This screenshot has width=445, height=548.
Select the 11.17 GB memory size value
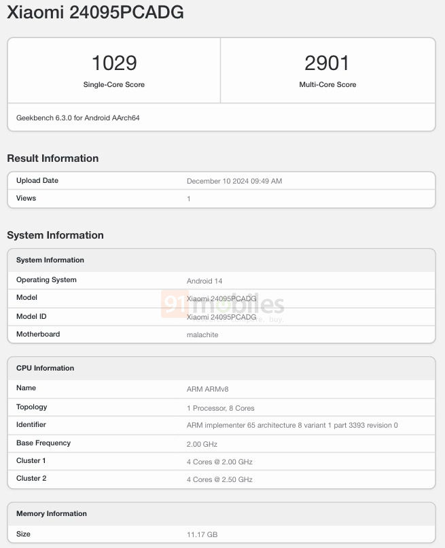tap(202, 534)
